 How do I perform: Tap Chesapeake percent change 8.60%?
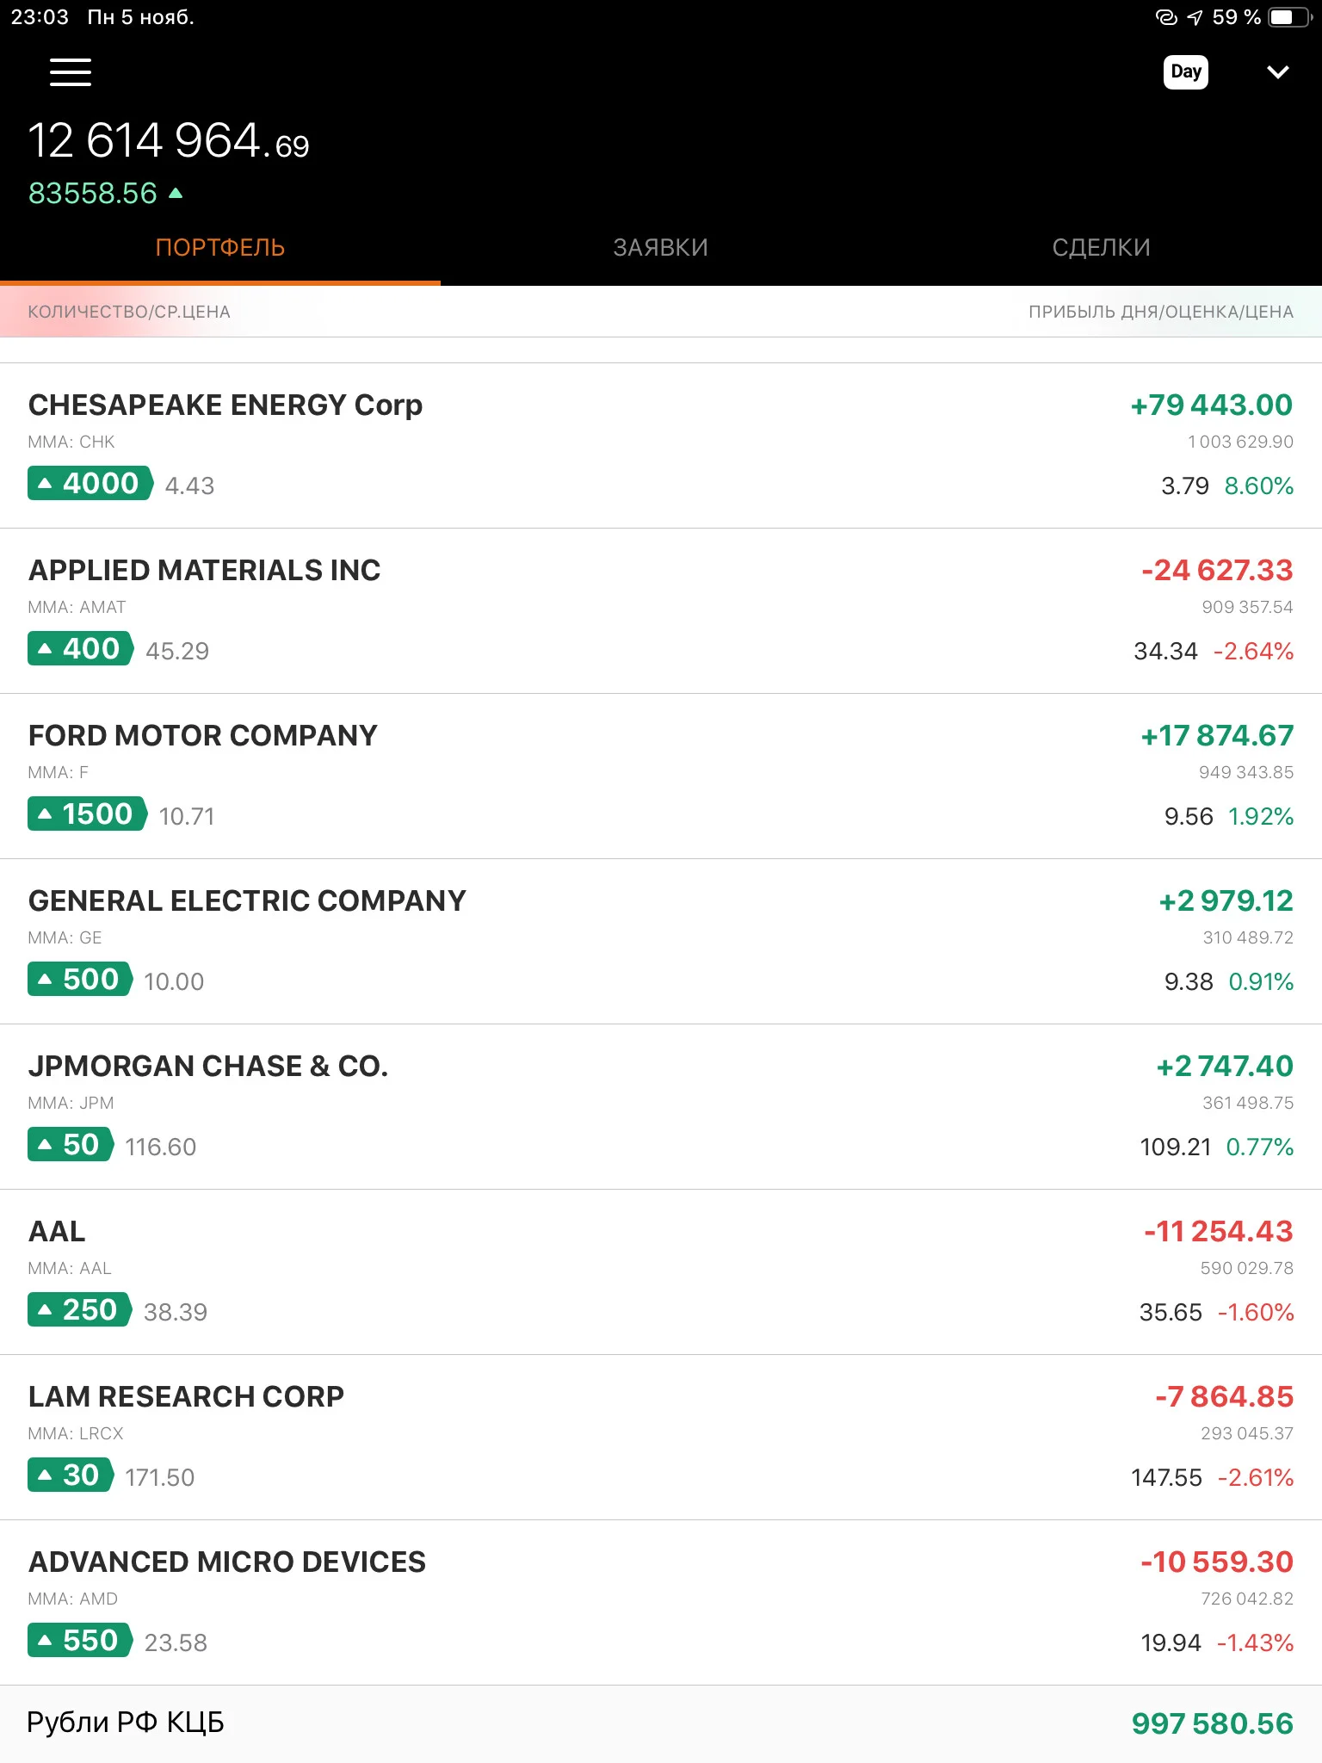1259,486
